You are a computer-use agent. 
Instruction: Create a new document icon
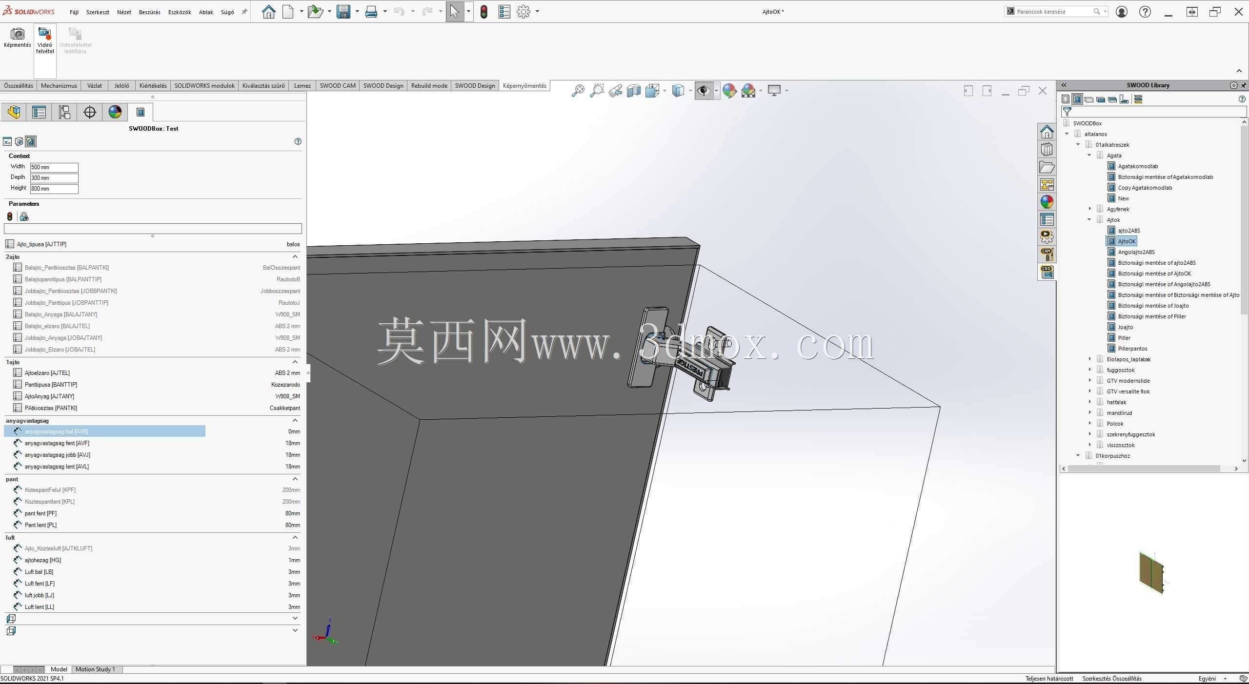click(288, 11)
